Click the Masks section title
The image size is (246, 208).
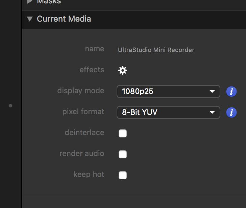click(x=49, y=2)
